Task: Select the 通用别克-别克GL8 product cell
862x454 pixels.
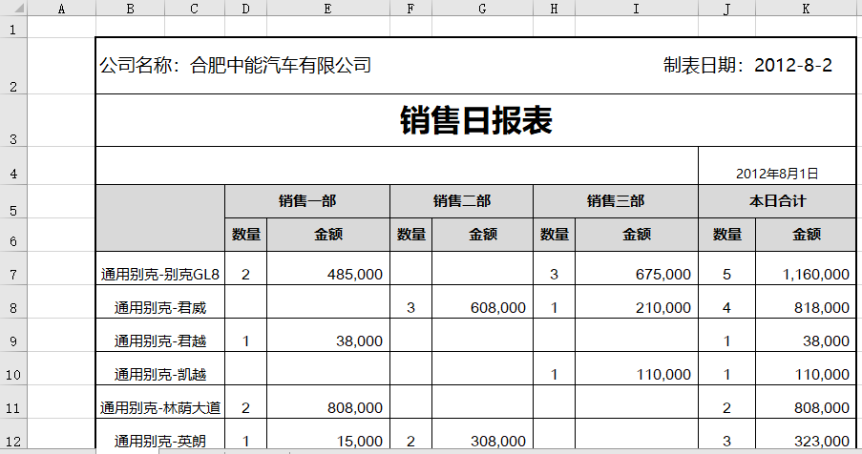Action: [x=160, y=275]
